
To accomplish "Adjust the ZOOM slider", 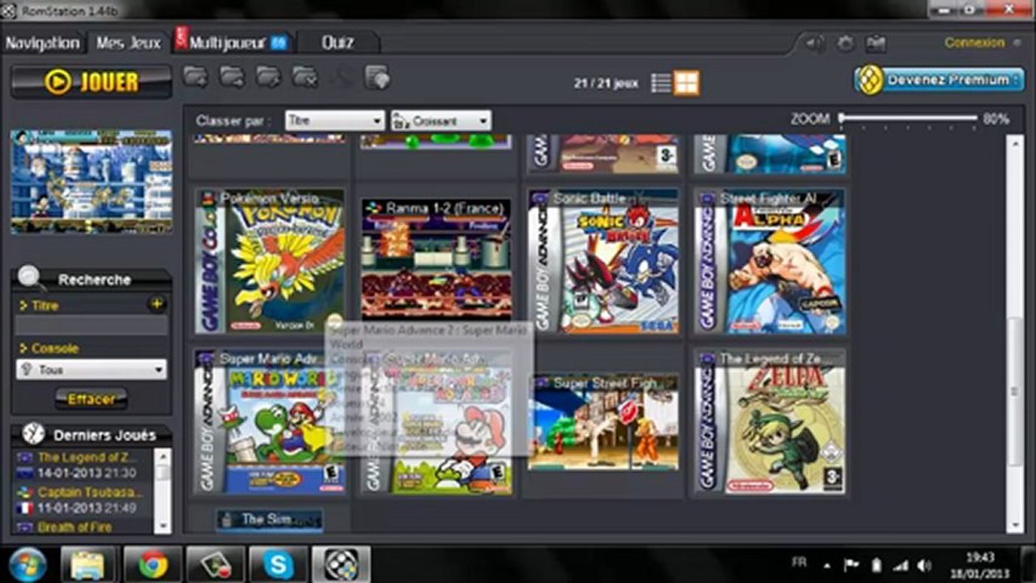I will click(908, 119).
